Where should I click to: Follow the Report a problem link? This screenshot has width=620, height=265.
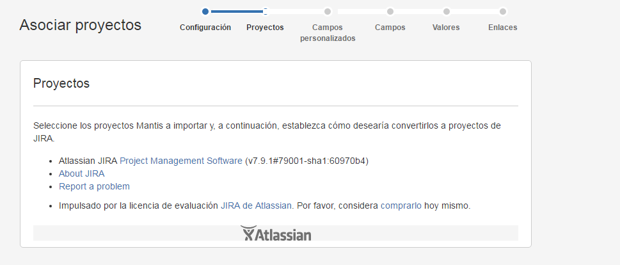click(94, 186)
